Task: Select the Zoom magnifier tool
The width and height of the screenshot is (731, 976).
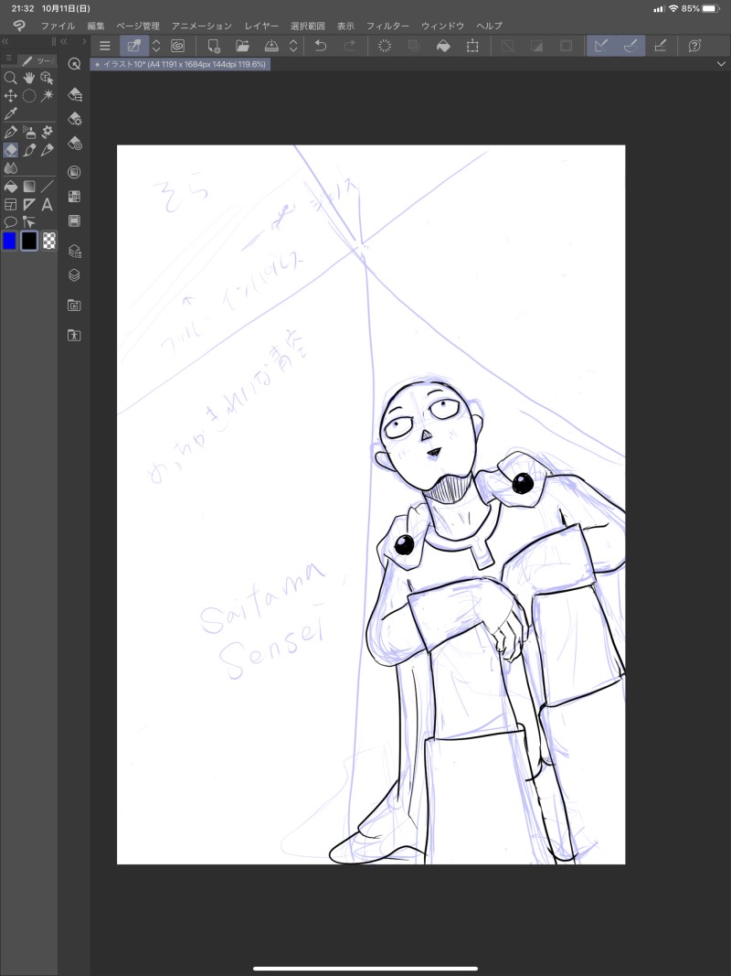Action: [11, 78]
